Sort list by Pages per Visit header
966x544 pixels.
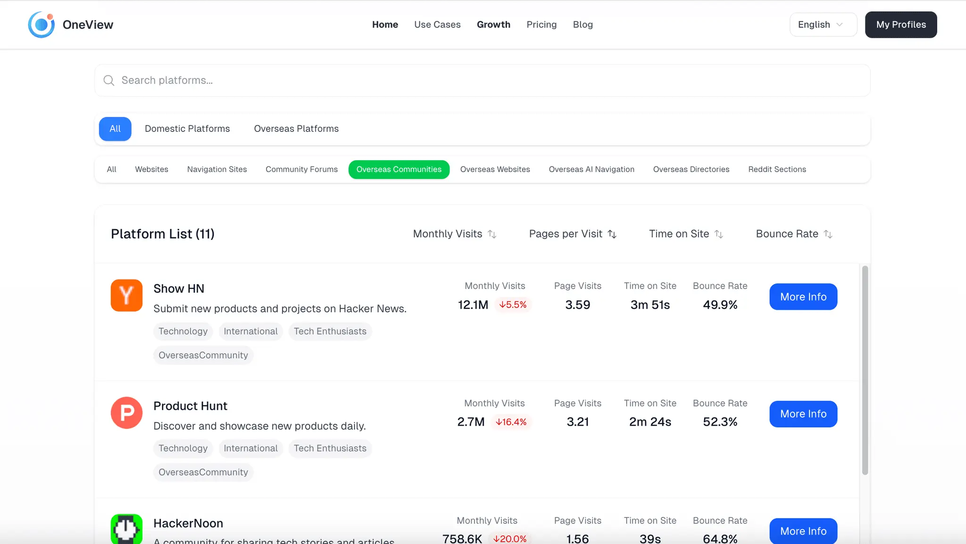point(573,234)
